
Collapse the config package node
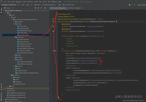(x=14, y=24)
